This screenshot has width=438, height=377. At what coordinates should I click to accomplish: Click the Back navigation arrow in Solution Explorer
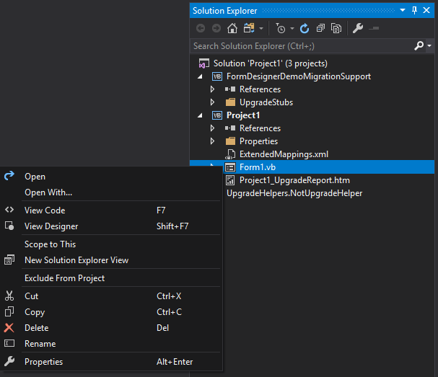(x=201, y=28)
